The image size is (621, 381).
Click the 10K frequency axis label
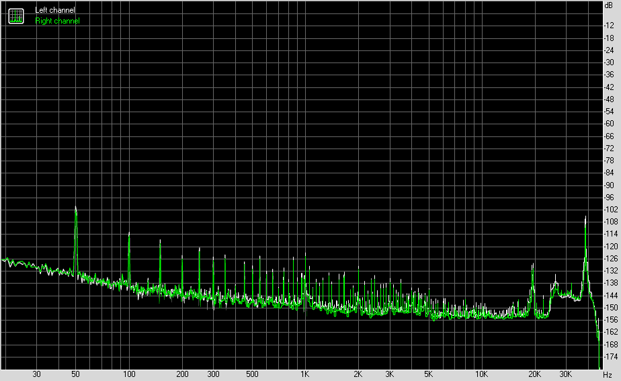[482, 374]
